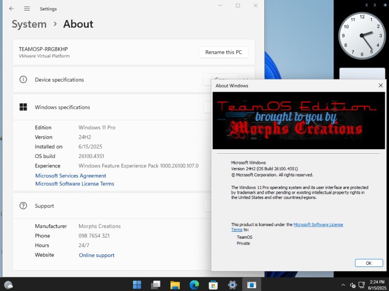Switch to Settings gear on taskbar
Viewport: 389px width, 291px height.
(x=232, y=285)
